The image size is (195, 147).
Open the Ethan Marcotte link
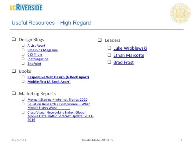(x=129, y=55)
